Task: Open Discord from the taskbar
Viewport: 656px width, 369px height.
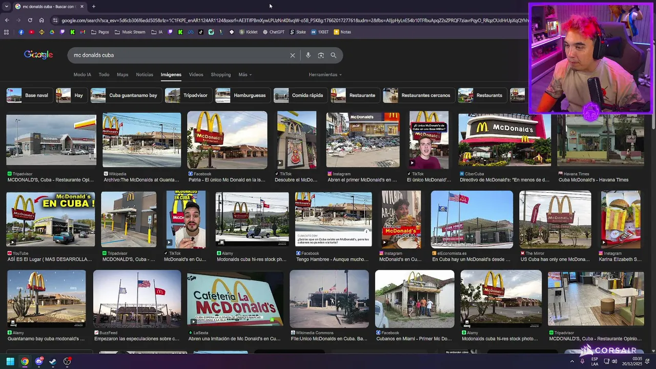Action: (x=39, y=361)
